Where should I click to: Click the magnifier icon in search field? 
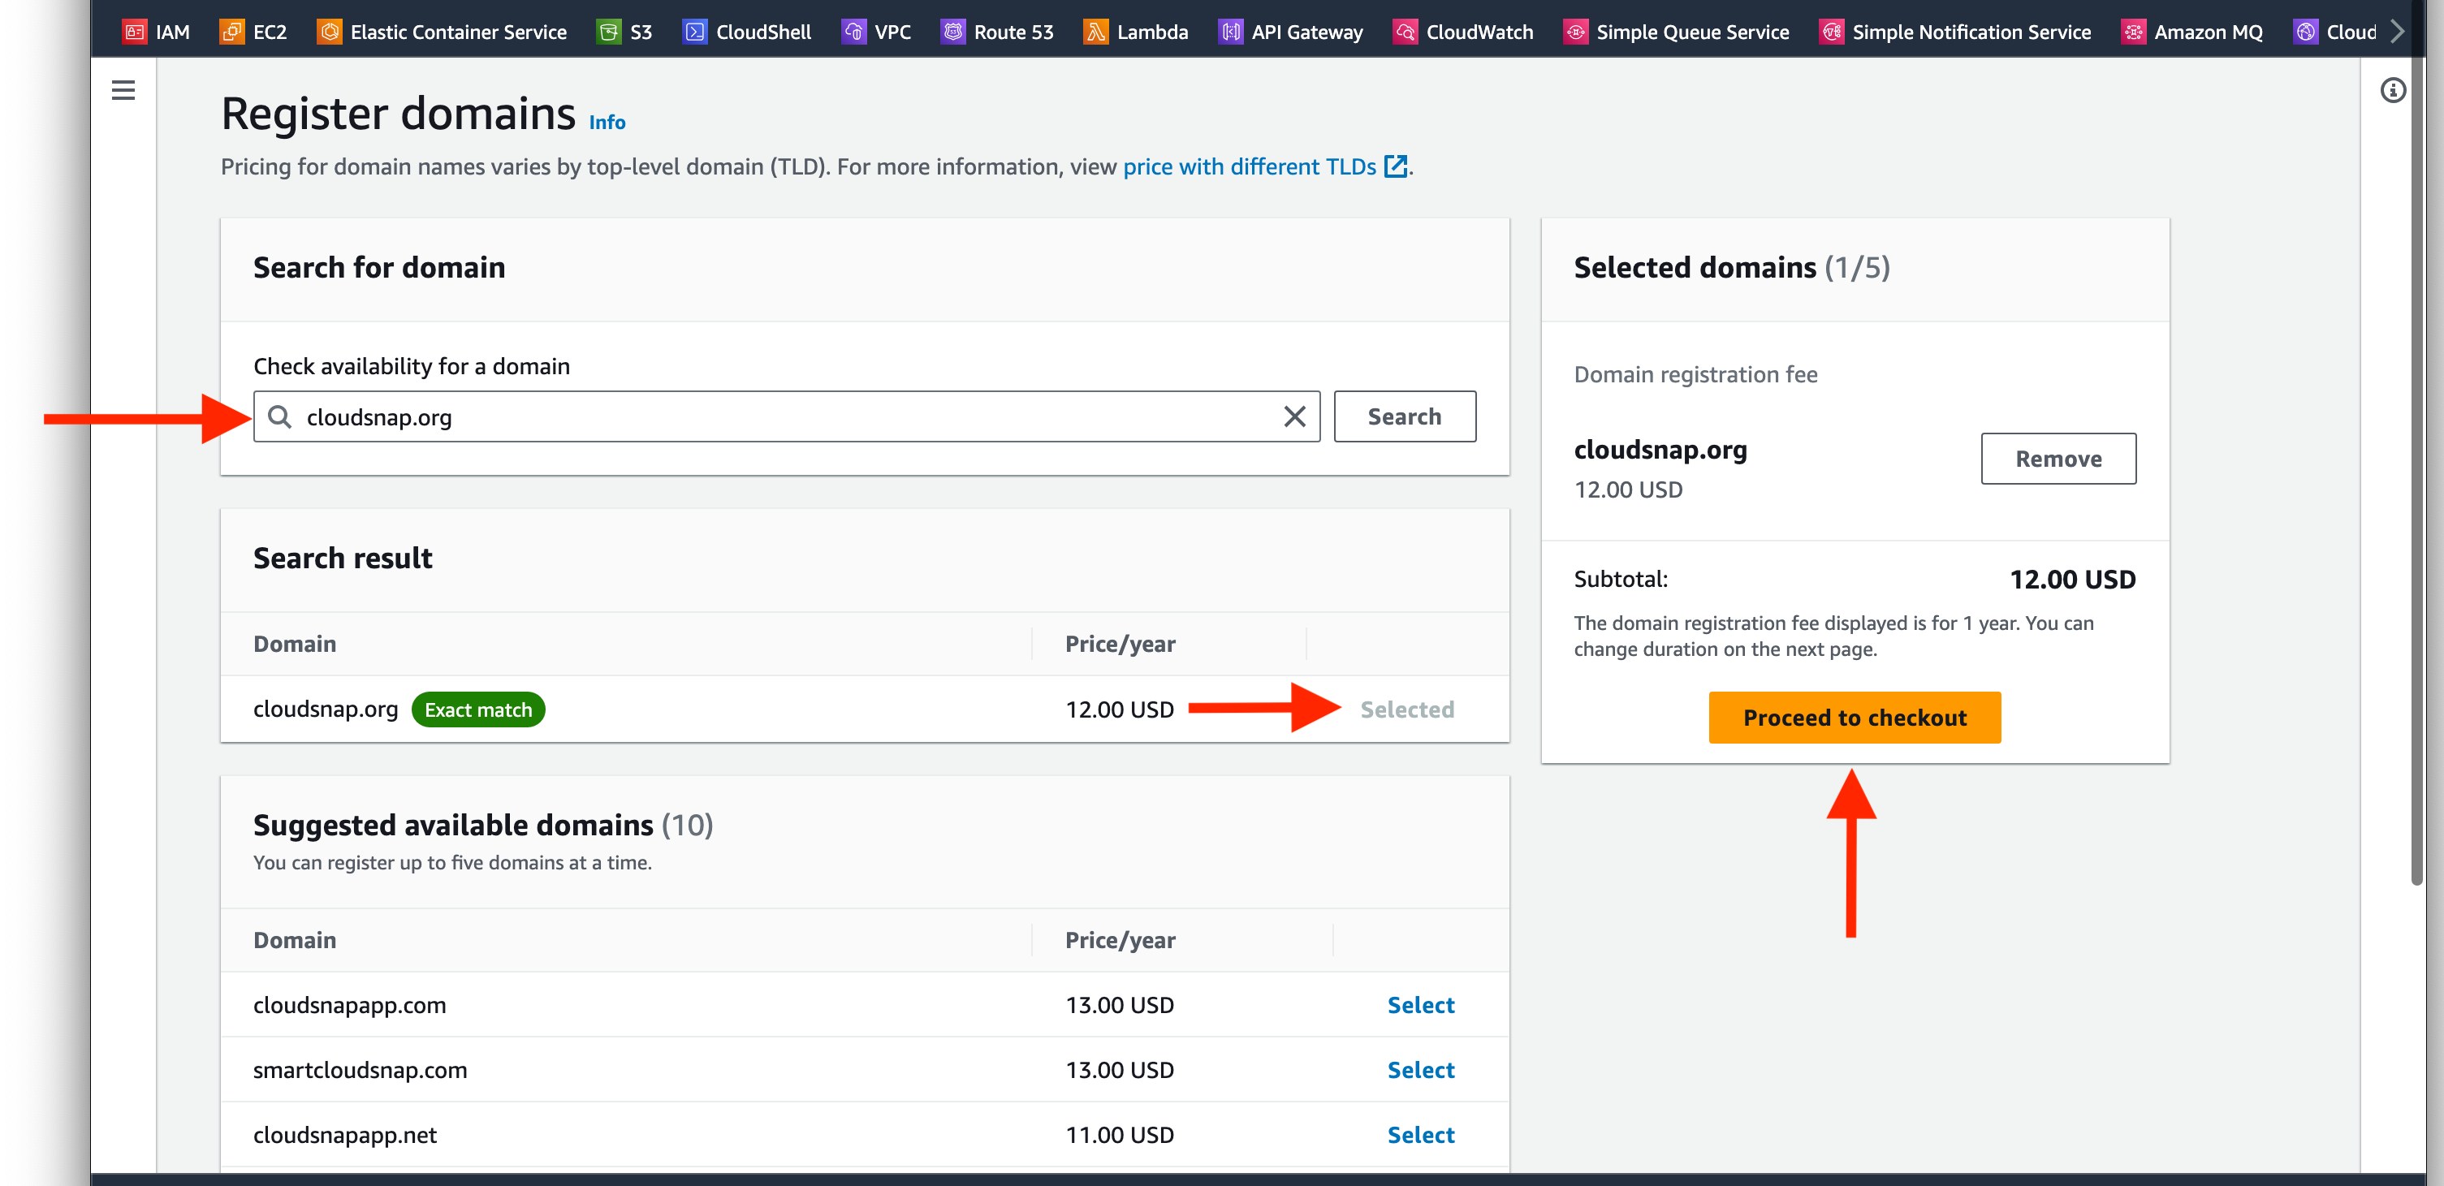279,416
